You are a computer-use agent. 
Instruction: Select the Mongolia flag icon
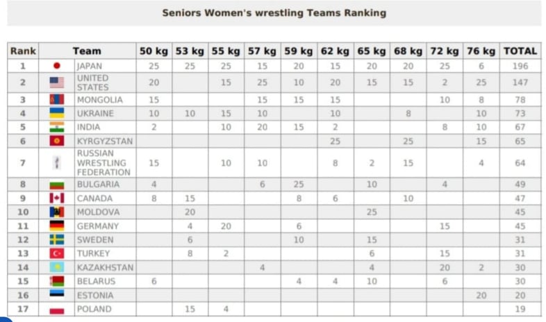pyautogui.click(x=57, y=100)
